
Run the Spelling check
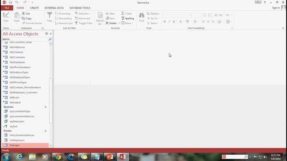coord(127,18)
